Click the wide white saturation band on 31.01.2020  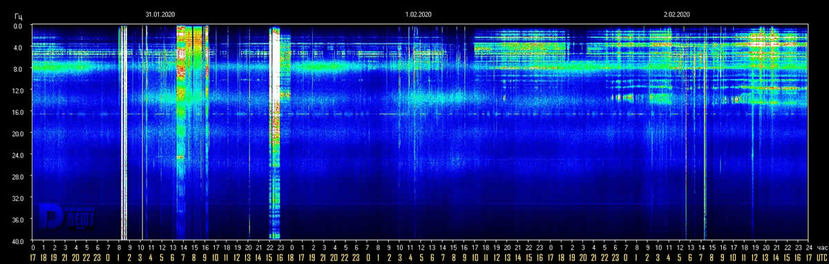point(275,131)
